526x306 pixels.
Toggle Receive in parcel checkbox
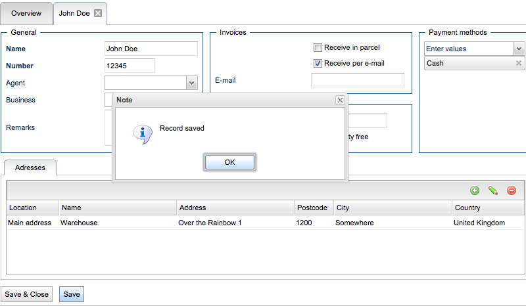(x=318, y=47)
